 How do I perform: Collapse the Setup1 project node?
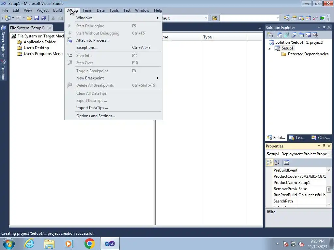point(269,49)
